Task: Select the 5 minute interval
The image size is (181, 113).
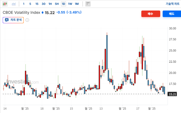Action: 30,4
